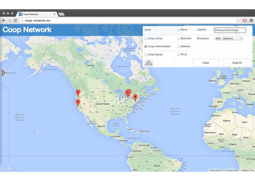The image size is (255, 181).
Task: Collapse the filter panel with up chevrons
Action: pyautogui.click(x=149, y=63)
